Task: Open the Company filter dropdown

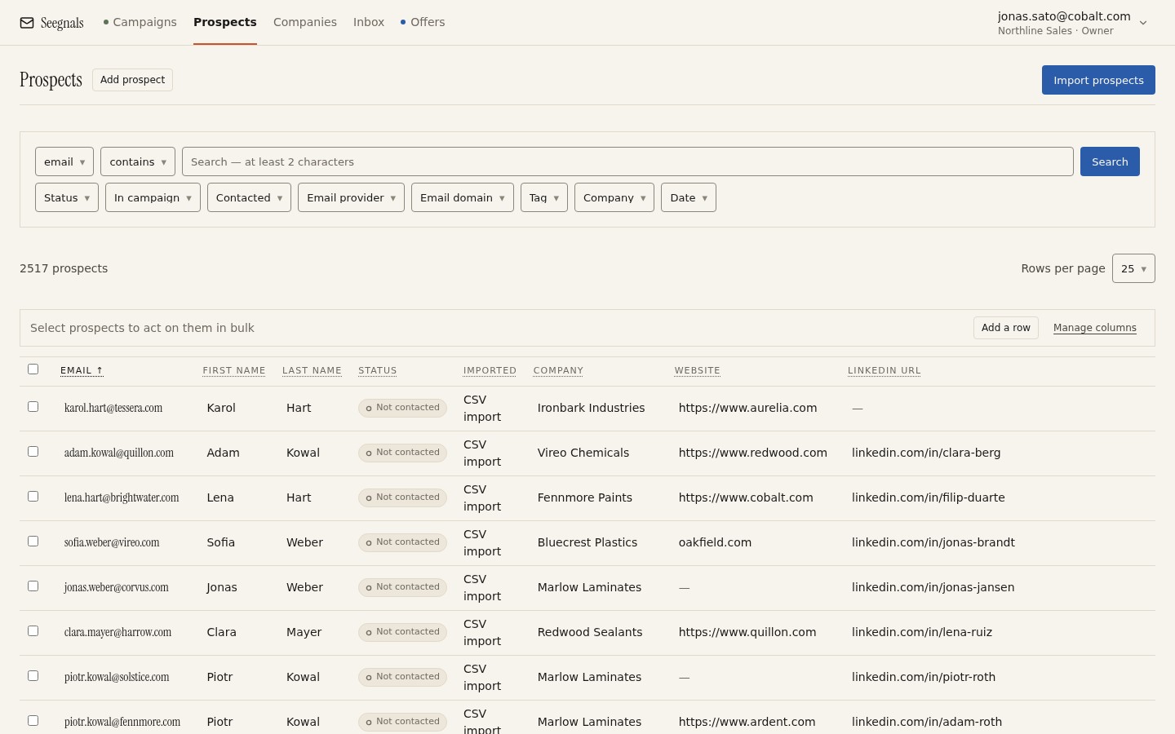Action: (614, 197)
